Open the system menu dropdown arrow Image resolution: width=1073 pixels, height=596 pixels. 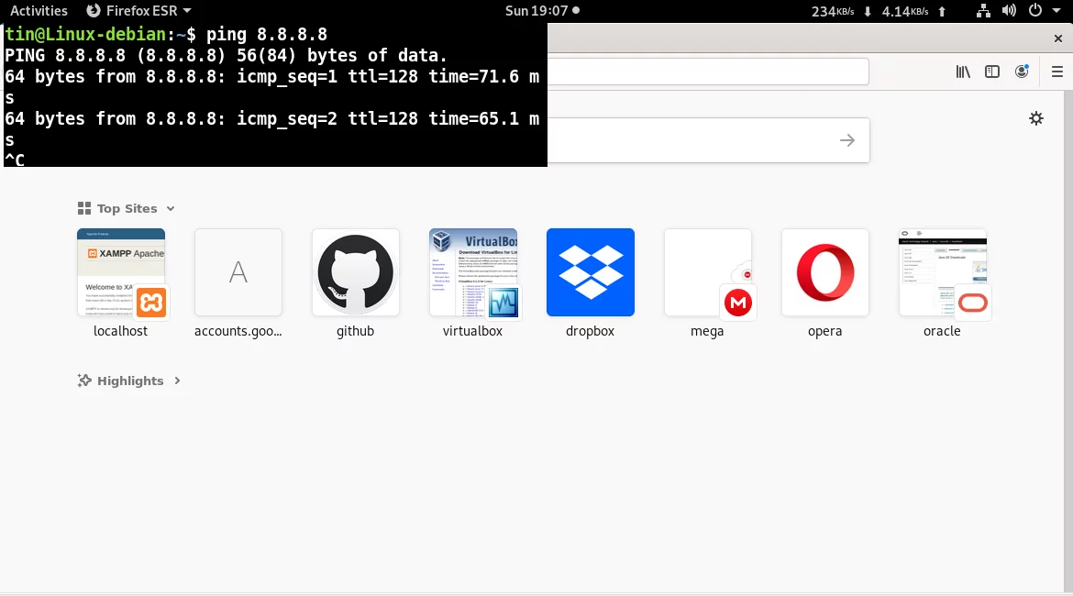coord(1056,11)
